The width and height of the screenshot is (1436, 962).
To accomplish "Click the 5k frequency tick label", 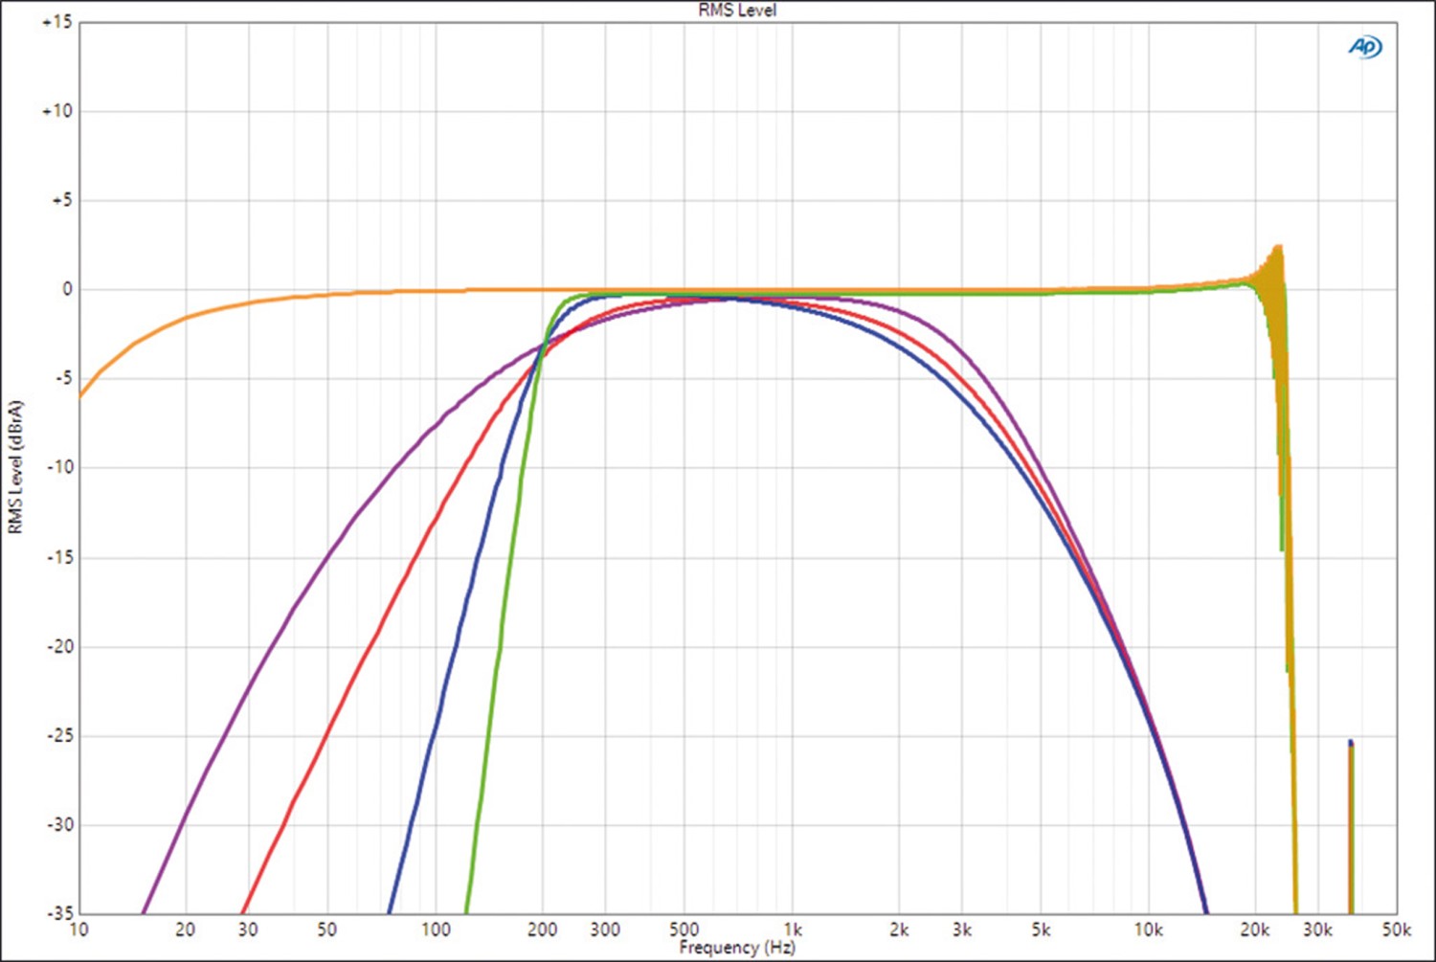I will (1041, 929).
